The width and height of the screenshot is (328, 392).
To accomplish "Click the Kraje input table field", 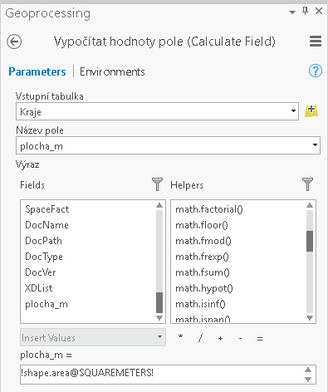I will coord(157,111).
